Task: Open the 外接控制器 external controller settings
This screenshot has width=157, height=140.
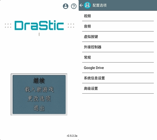Action: tap(118, 47)
